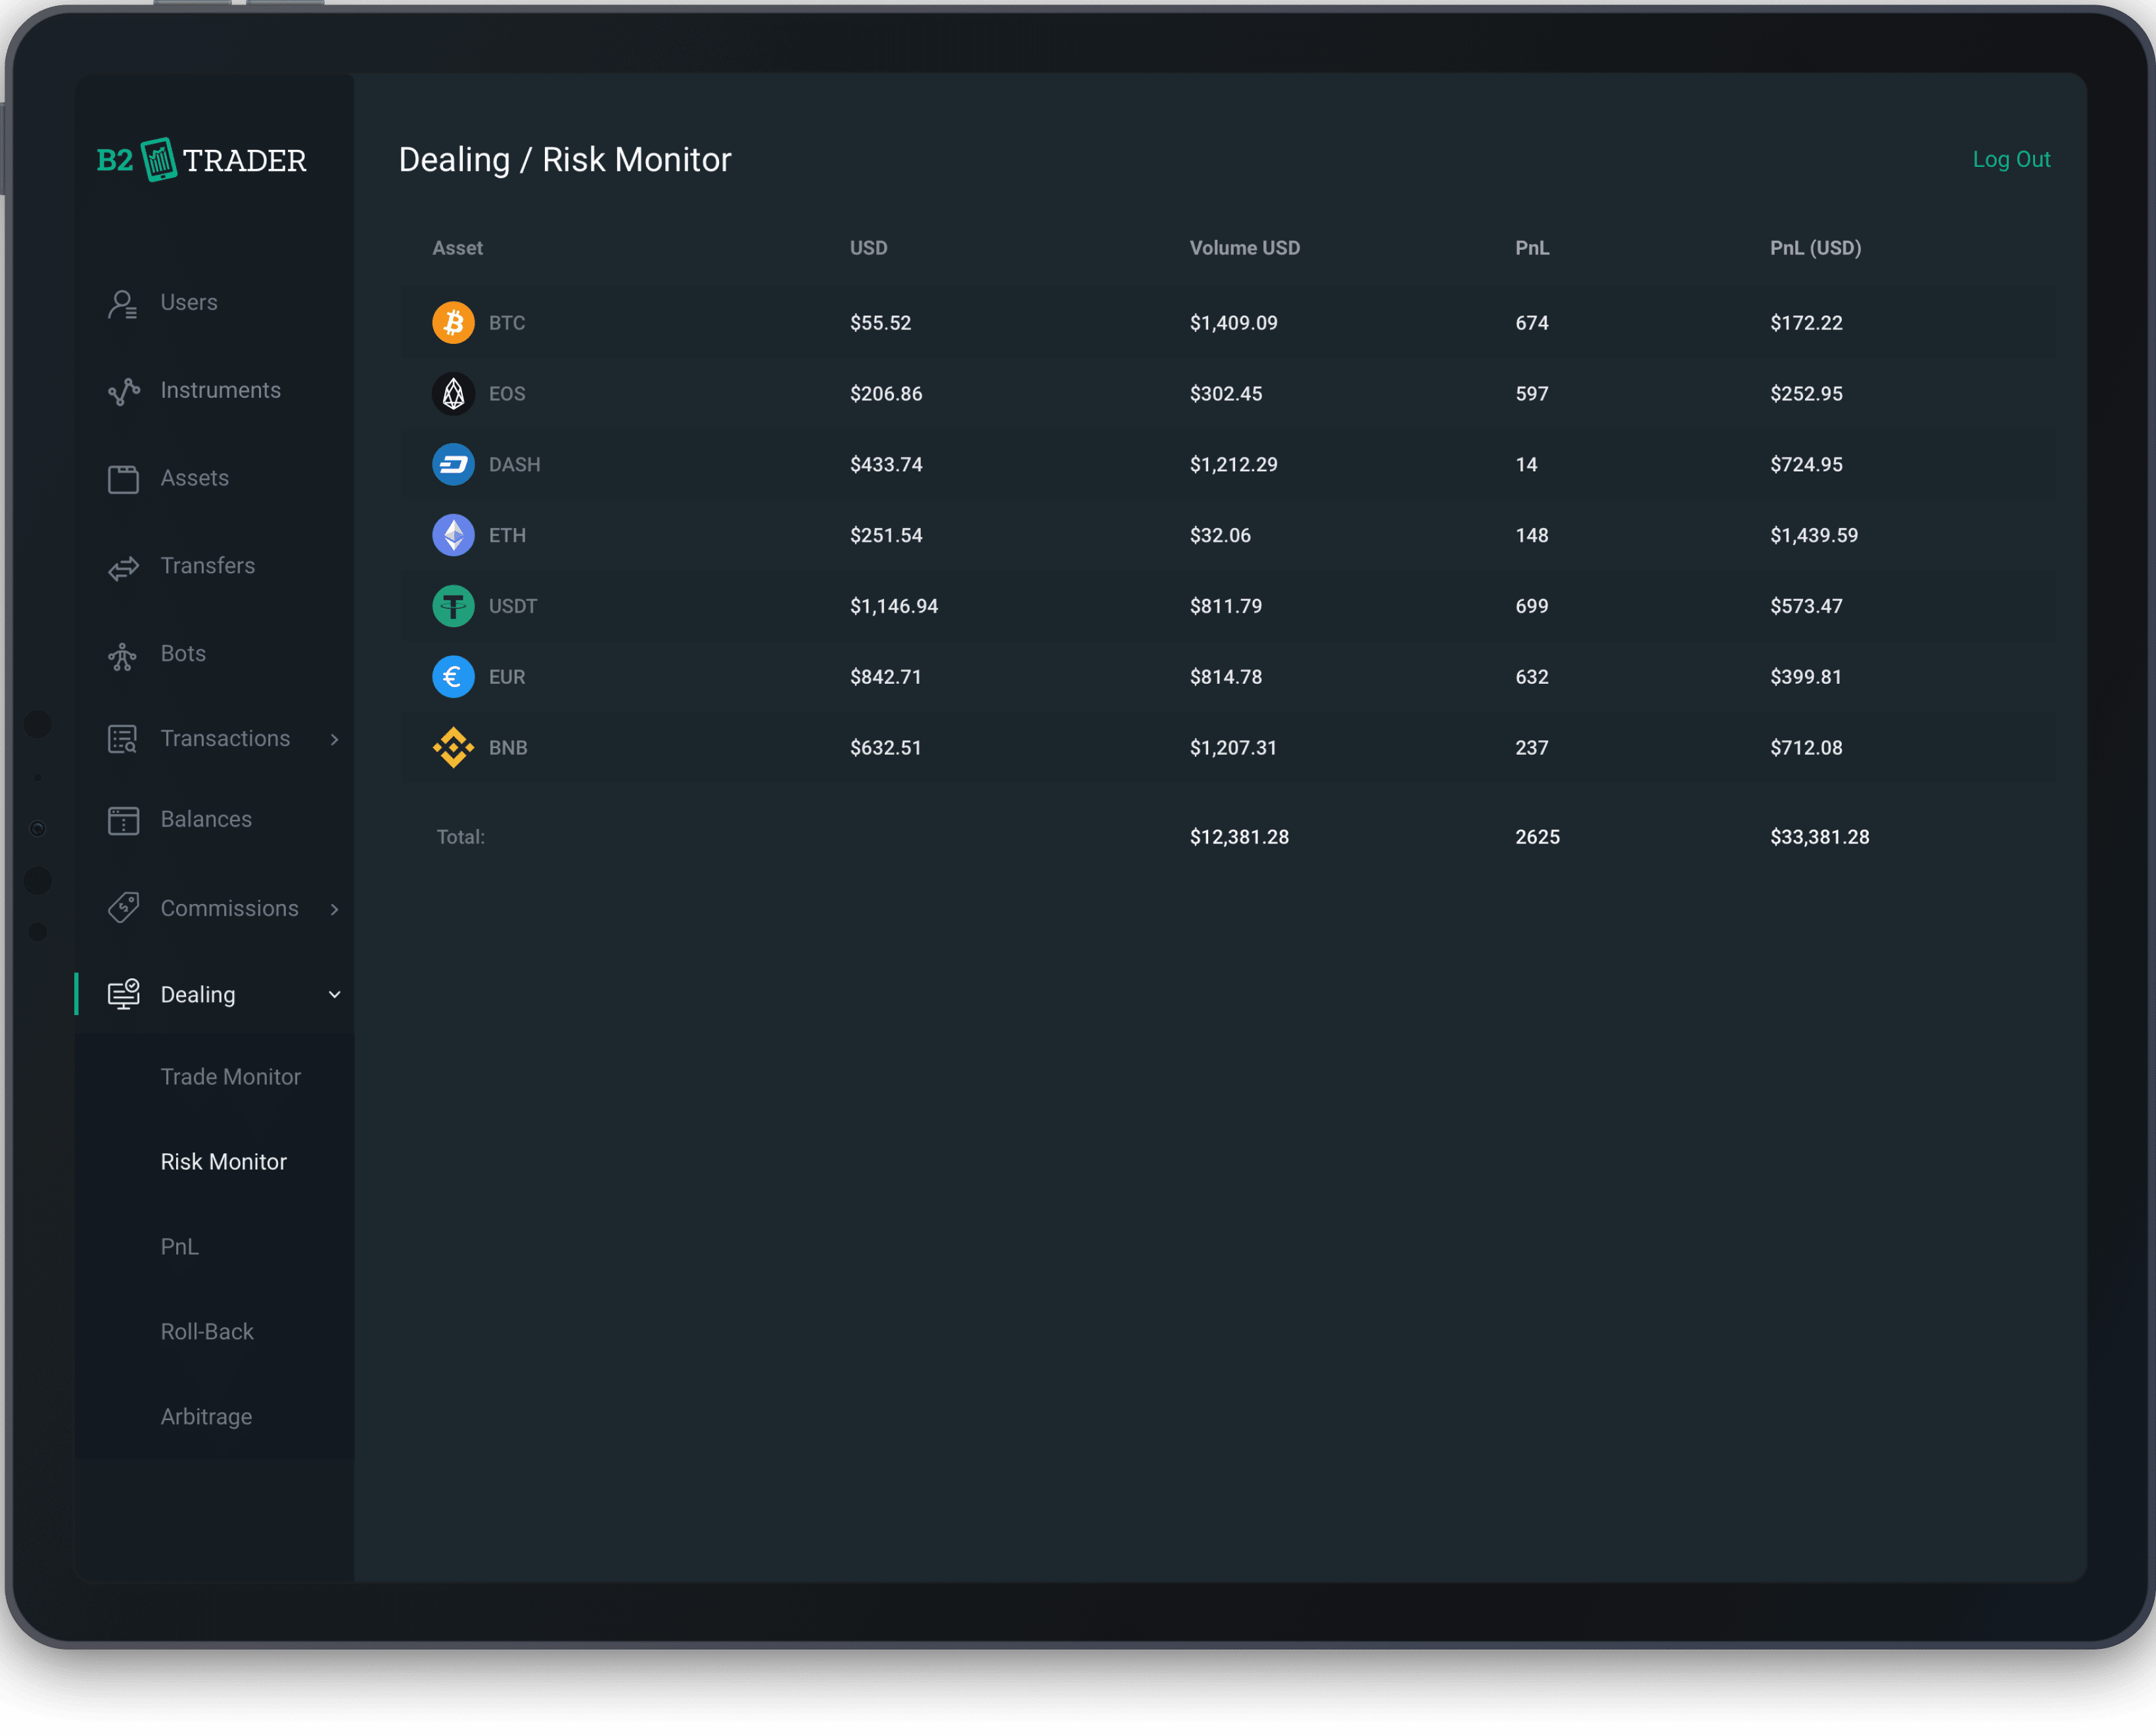
Task: Open the PnL submenu entry
Action: pyautogui.click(x=179, y=1247)
